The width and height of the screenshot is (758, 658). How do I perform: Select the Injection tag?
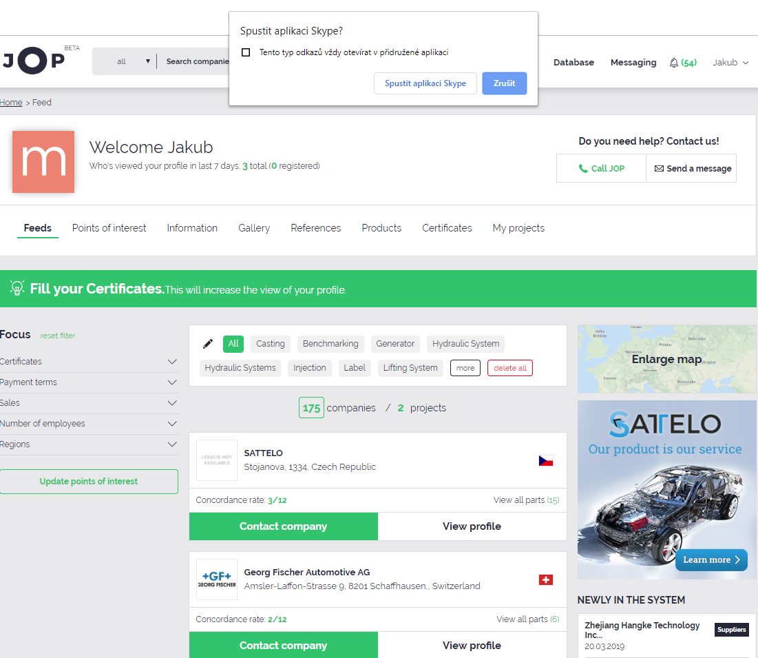(x=309, y=368)
